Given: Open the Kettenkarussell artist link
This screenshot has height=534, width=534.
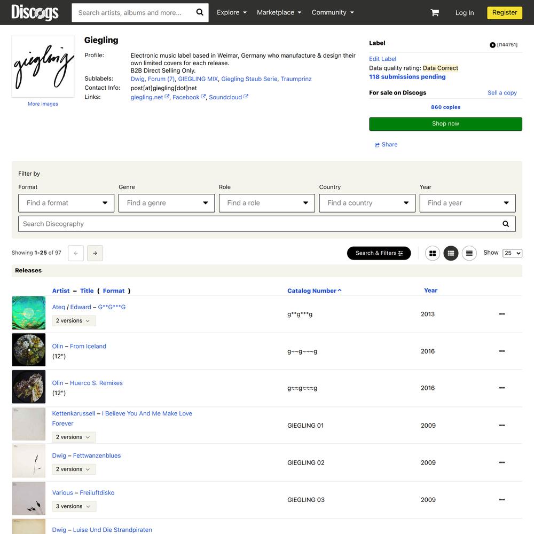Looking at the screenshot, I should (x=74, y=413).
